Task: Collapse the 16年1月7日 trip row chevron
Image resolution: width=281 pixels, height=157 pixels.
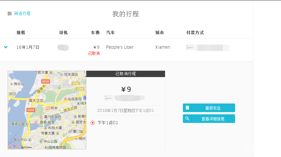Action: coord(6,47)
